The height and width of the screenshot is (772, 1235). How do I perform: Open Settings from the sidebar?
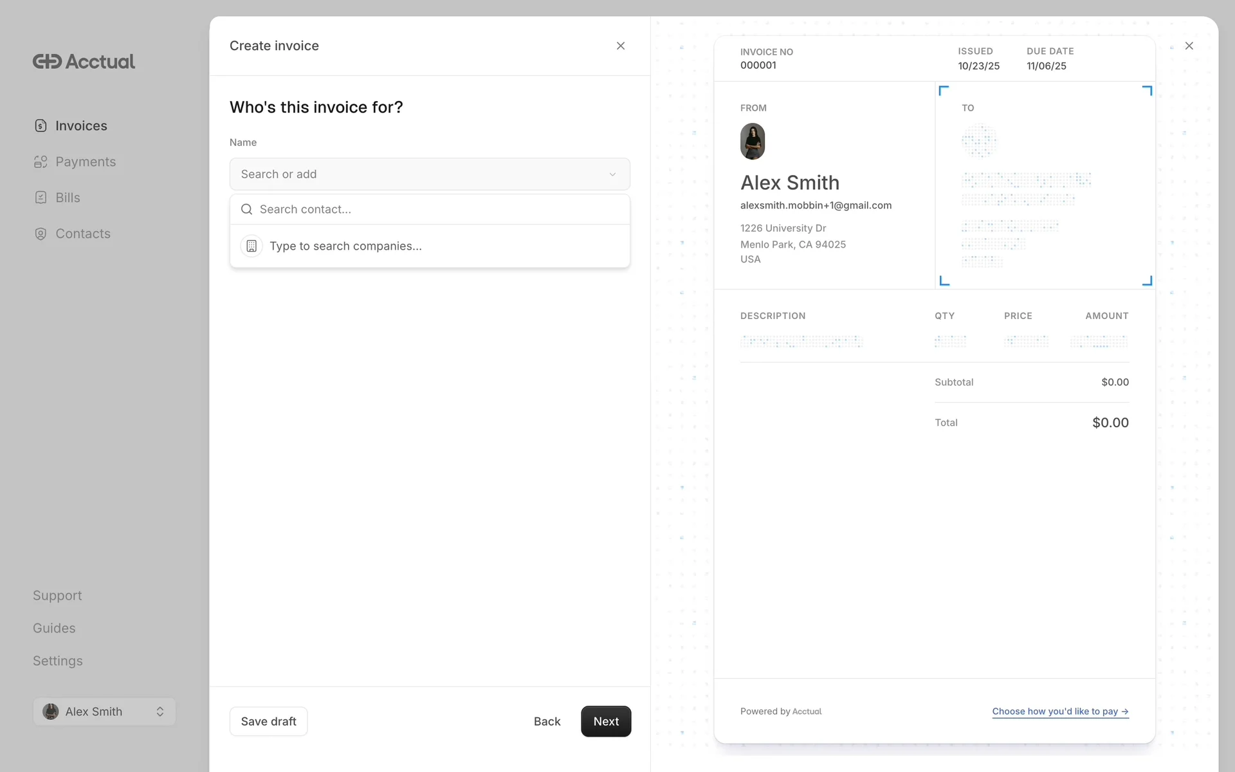57,661
